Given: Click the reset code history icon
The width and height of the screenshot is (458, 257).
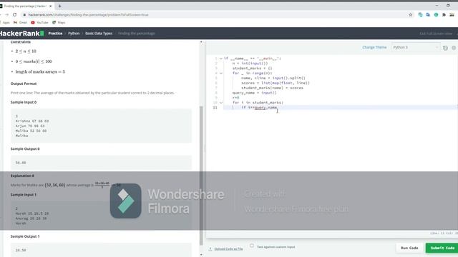Looking at the screenshot, I should point(445,48).
